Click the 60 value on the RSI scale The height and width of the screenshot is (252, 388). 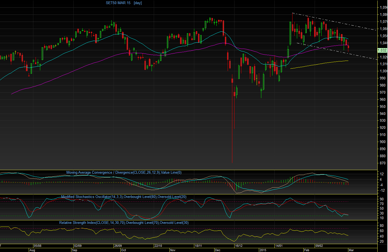click(382, 231)
